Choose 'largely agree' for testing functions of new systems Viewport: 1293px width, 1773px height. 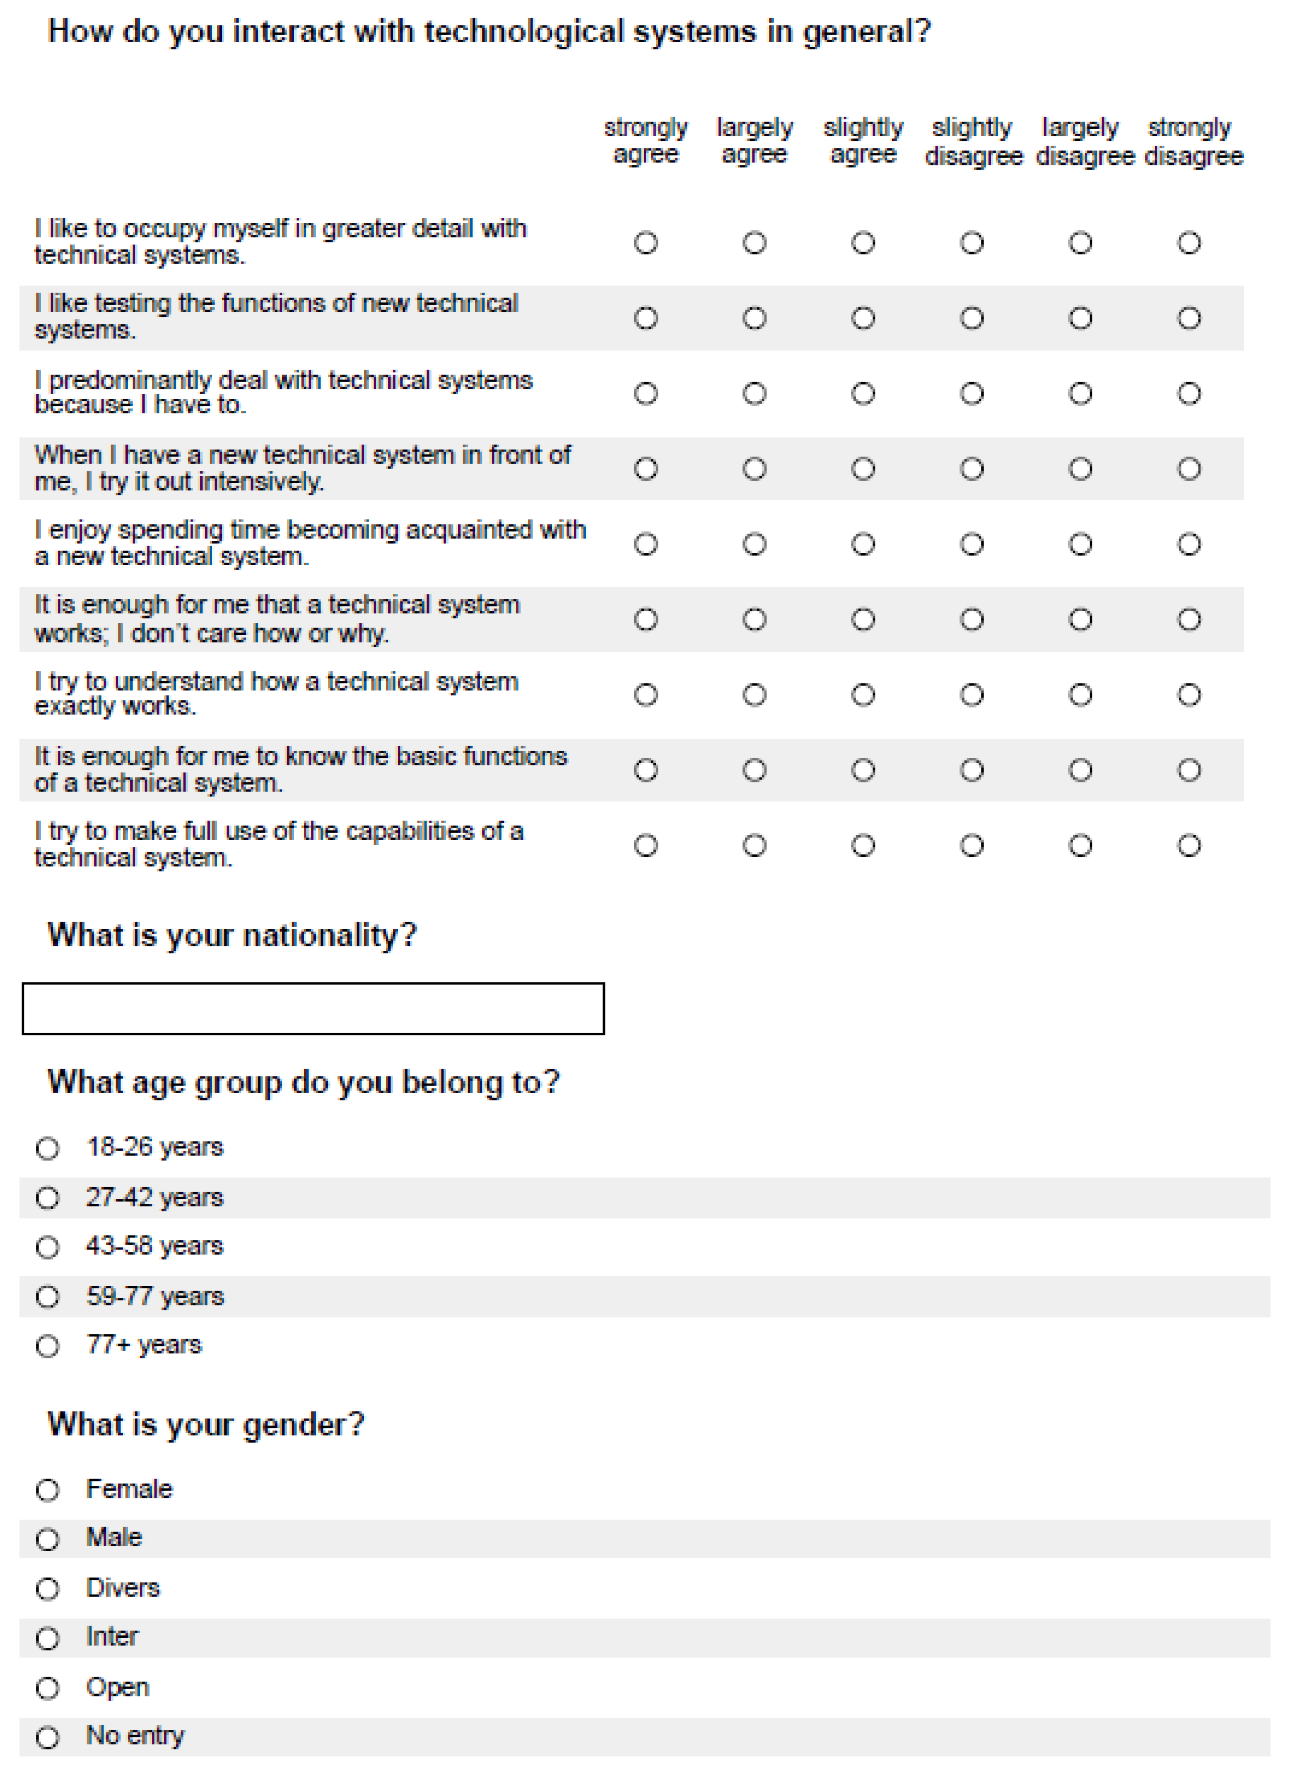pyautogui.click(x=754, y=318)
